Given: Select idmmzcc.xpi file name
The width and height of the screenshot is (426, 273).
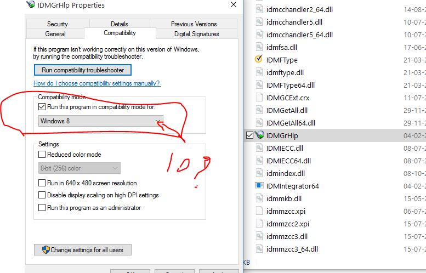Looking at the screenshot, I should pos(286,212).
